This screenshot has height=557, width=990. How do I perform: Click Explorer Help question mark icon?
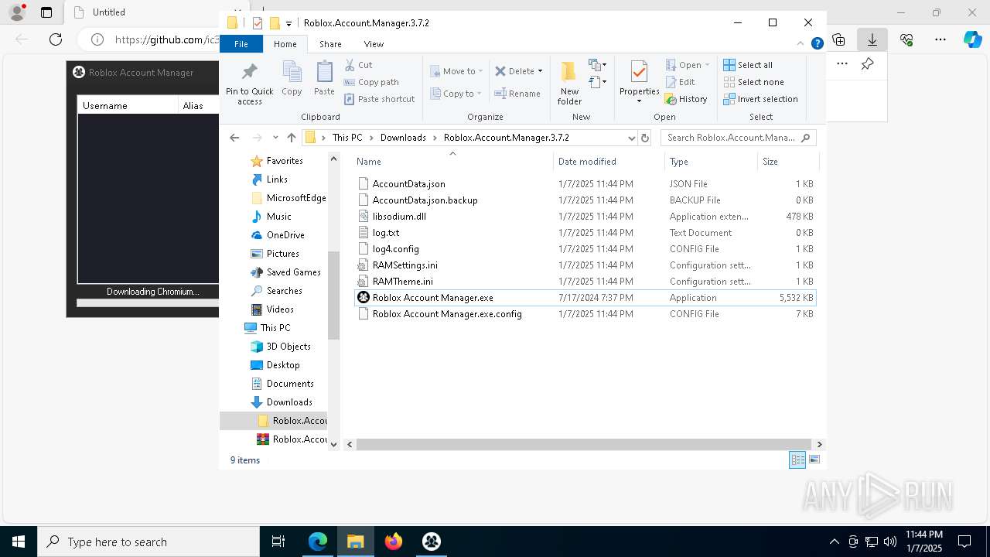pos(817,44)
